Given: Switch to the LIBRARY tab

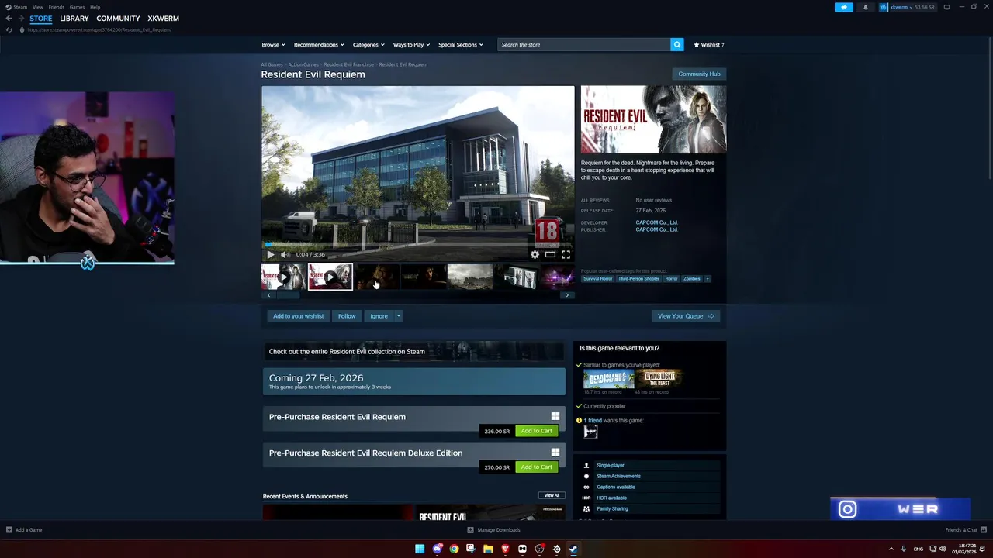Looking at the screenshot, I should [x=74, y=19].
